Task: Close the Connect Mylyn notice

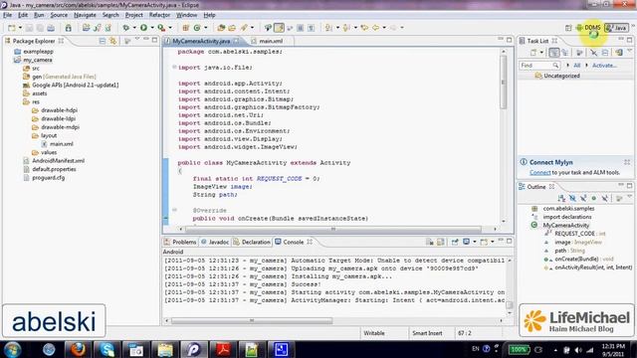Action: [x=627, y=162]
